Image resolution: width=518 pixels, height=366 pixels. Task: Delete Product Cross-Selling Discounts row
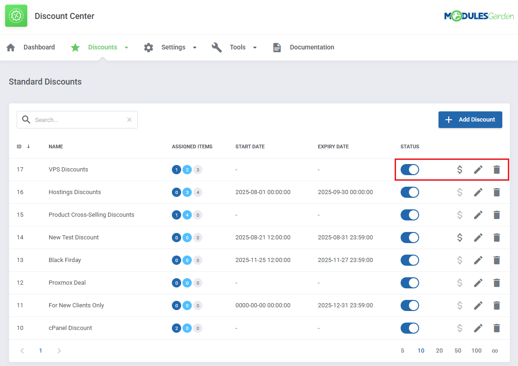pos(497,215)
